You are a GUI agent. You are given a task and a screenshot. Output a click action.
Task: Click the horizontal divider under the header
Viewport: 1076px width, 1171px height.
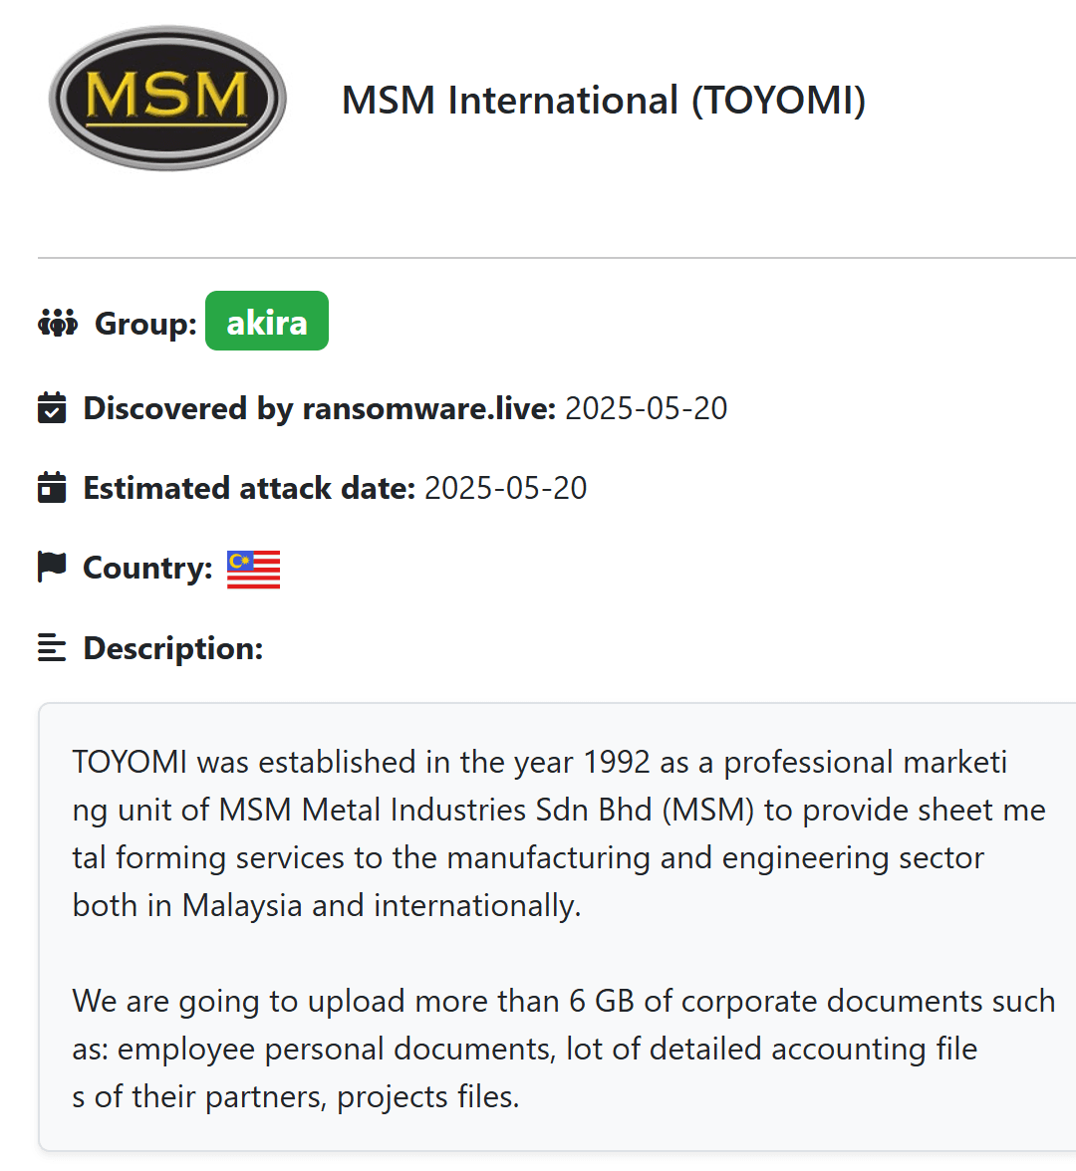pos(558,258)
